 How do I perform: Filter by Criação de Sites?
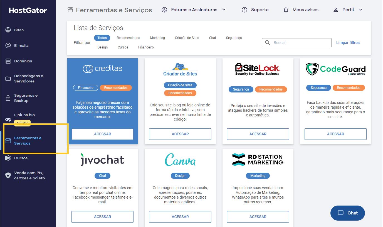[187, 38]
